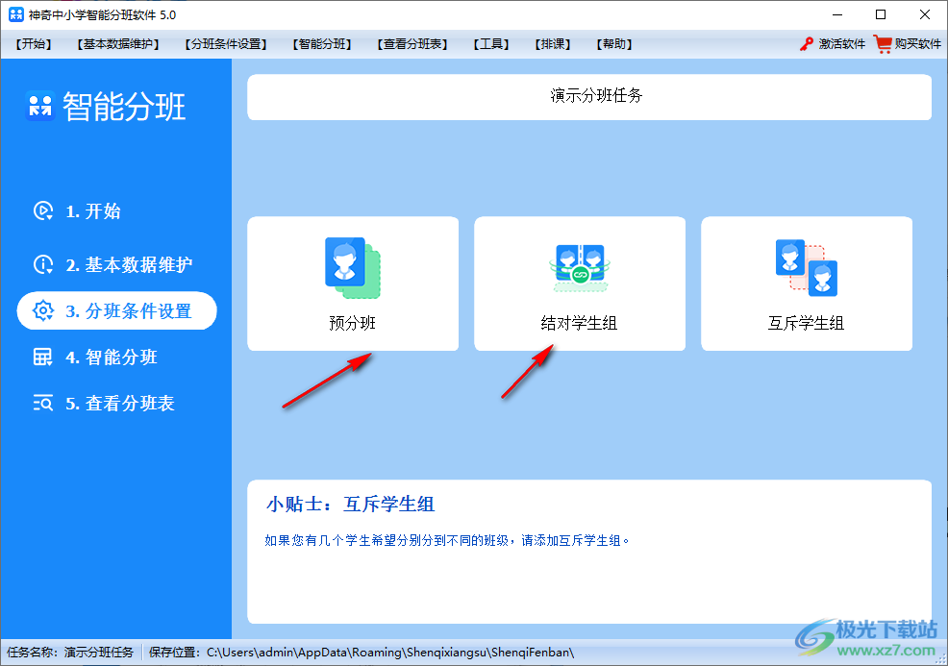
Task: Click the gear icon beside 分班条件设置
Action: 43,310
